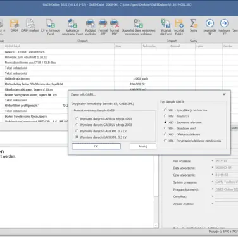Close the Zapisz plik GAEB dialog

point(224,94)
